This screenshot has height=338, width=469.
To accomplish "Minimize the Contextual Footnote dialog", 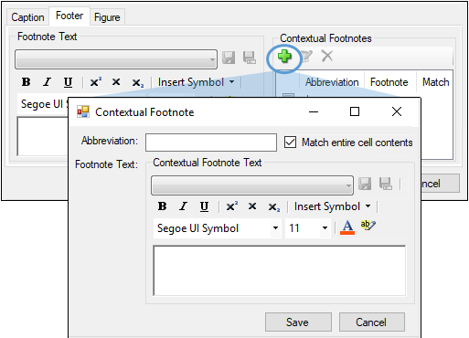I will 314,111.
